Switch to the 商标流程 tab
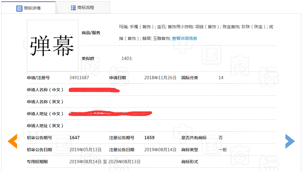This screenshot has height=171, width=304. point(85,8)
